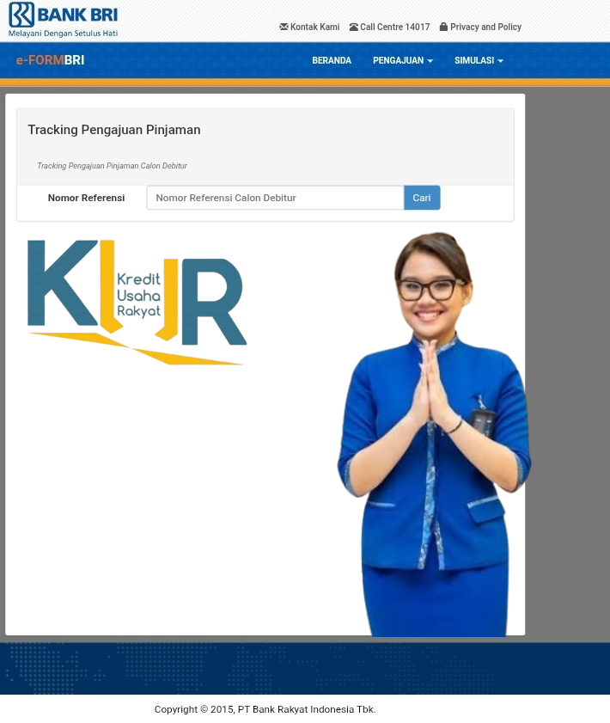Click the phone icon beside Call Centre

(x=353, y=27)
